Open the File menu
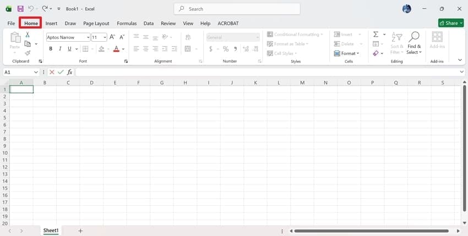This screenshot has width=468, height=236. [x=11, y=23]
